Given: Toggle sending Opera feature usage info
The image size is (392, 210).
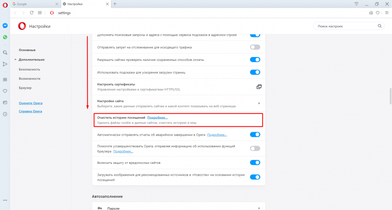Looking at the screenshot, I should pyautogui.click(x=255, y=149).
